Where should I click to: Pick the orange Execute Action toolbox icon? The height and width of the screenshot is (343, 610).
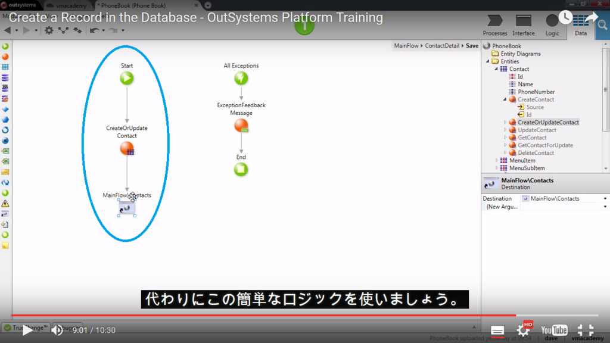click(5, 57)
